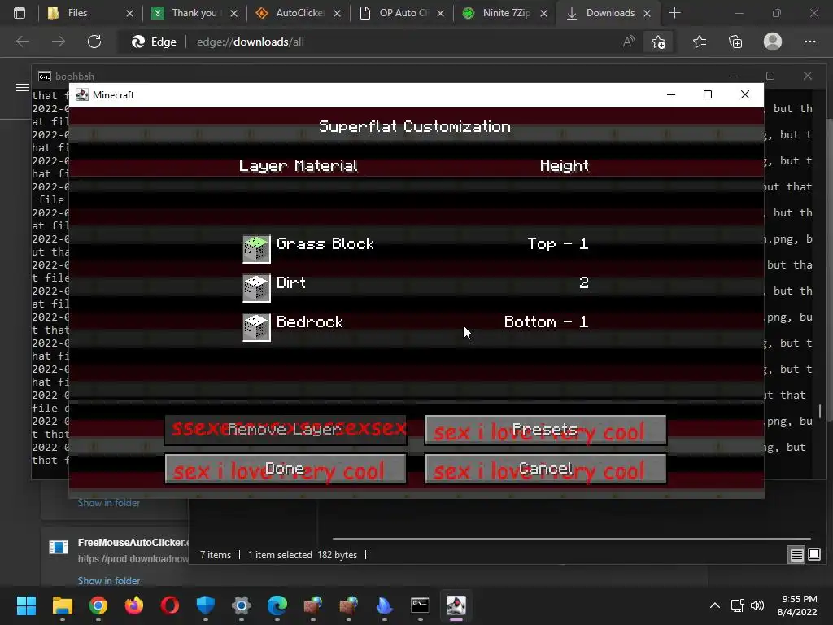Go forward in Edge
This screenshot has height=625, width=833.
(x=59, y=42)
